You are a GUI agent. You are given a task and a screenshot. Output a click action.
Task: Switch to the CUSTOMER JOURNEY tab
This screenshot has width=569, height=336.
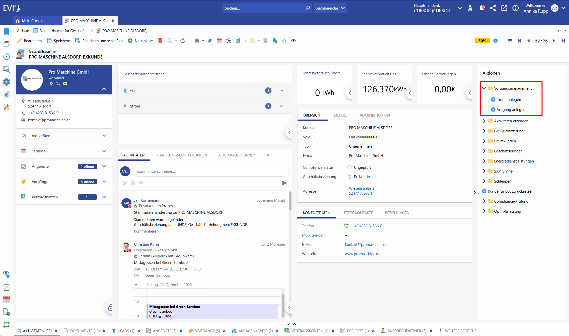pyautogui.click(x=237, y=155)
